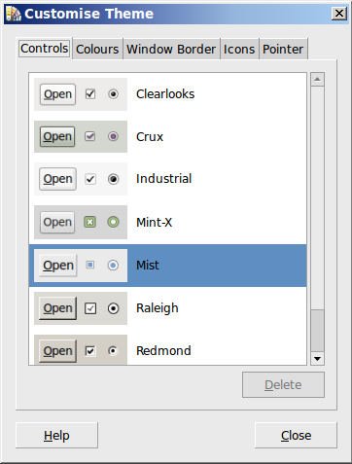Click the scrollbar down arrow

[317, 359]
